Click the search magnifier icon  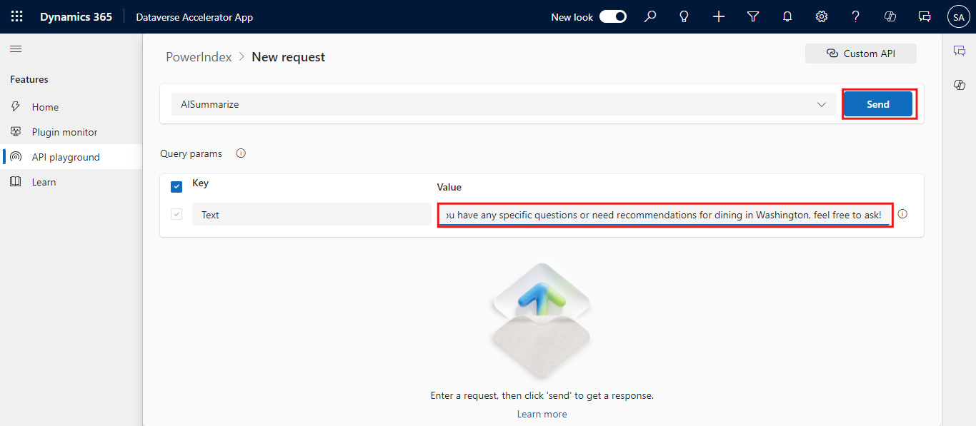coord(649,16)
